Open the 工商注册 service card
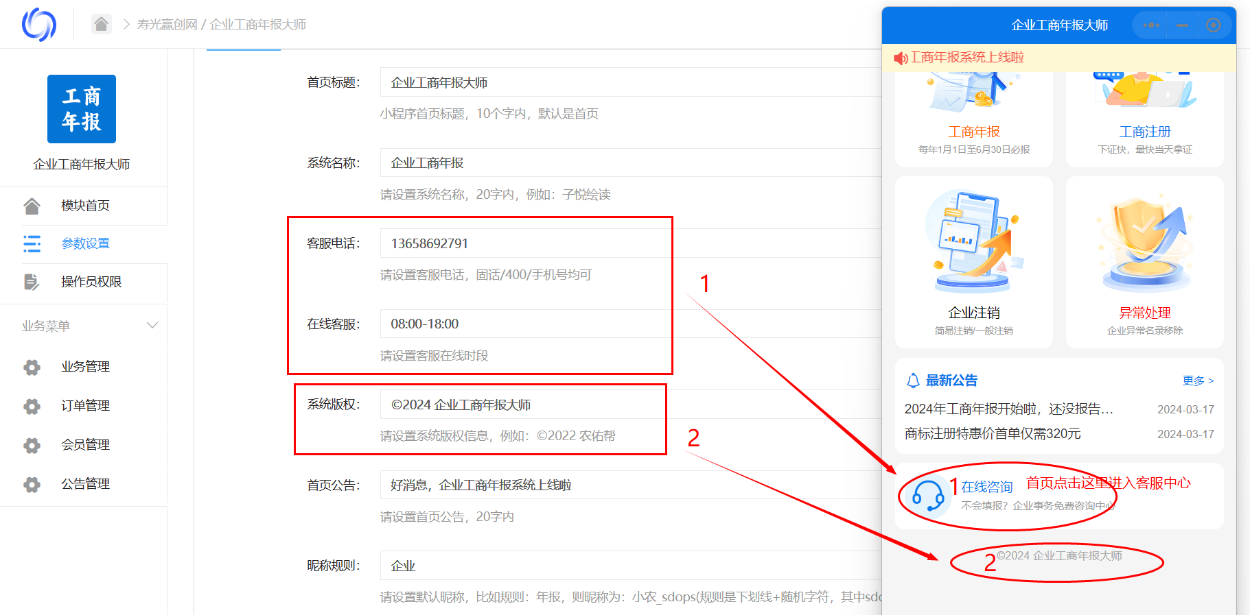 tap(1145, 119)
